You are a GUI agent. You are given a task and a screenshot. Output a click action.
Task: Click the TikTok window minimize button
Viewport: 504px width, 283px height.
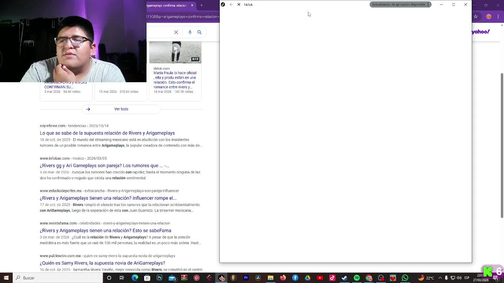click(x=441, y=5)
